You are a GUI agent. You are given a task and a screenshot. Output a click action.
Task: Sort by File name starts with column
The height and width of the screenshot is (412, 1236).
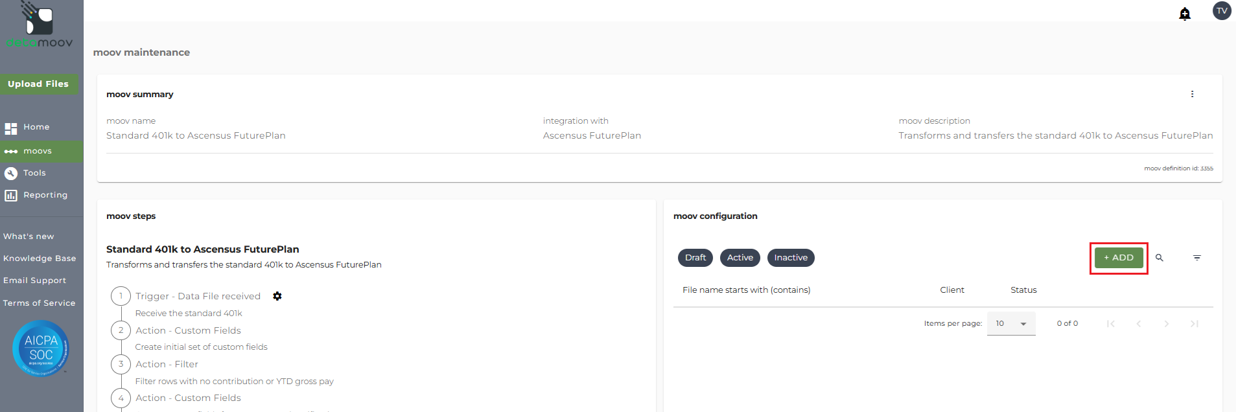[746, 290]
